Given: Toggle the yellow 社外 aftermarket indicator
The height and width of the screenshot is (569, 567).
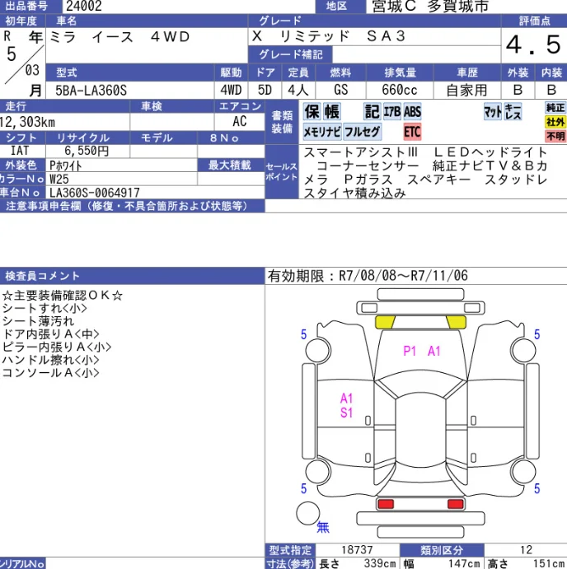Looking at the screenshot, I should [x=555, y=122].
